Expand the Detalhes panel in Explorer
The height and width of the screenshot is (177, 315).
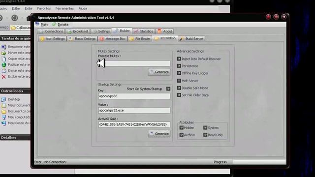[x=15, y=138]
